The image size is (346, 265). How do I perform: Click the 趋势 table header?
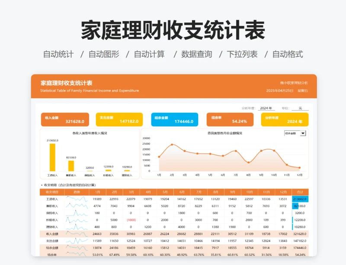pos(77,192)
